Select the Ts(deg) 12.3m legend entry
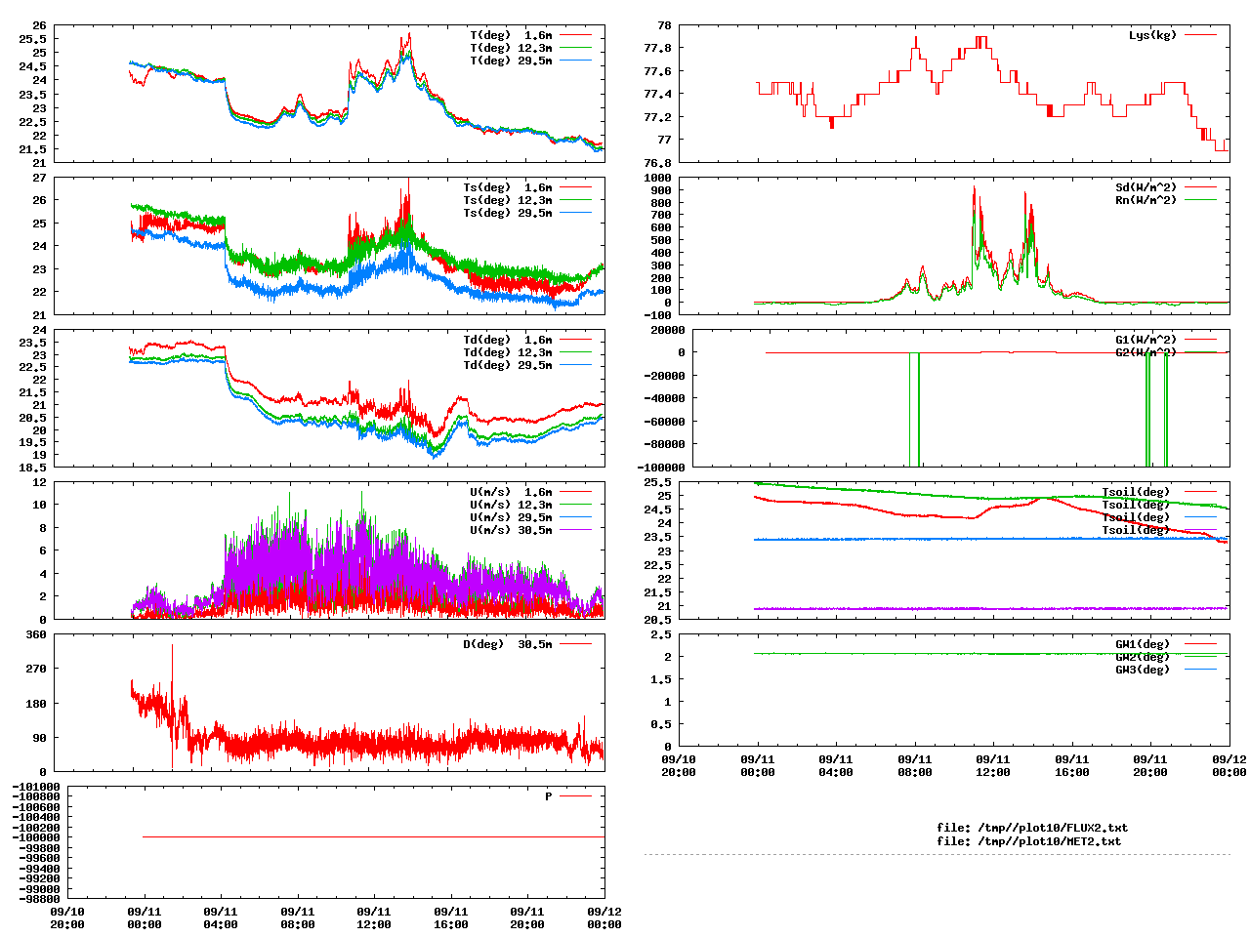 [x=507, y=200]
